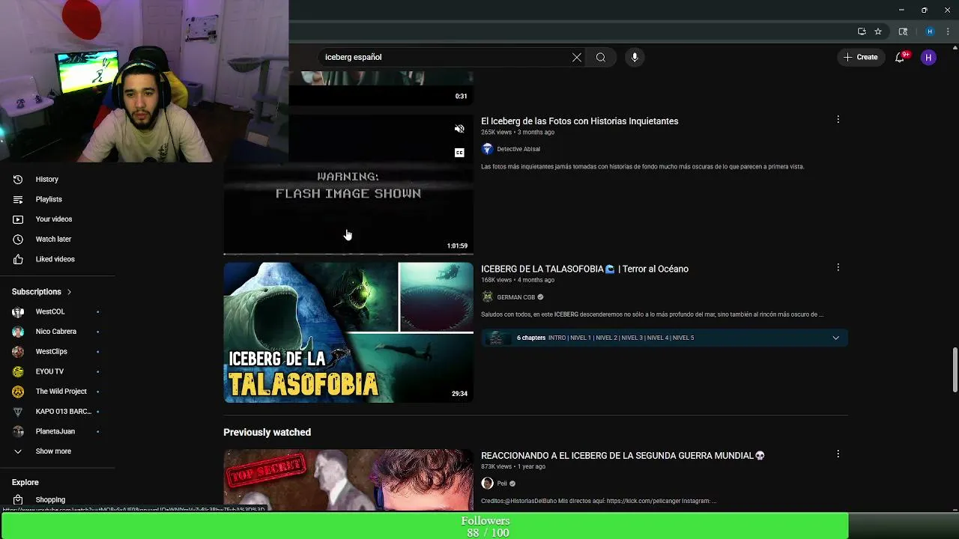Open options menu for the TALASOFOBIA video
959x539 pixels.
(x=838, y=267)
